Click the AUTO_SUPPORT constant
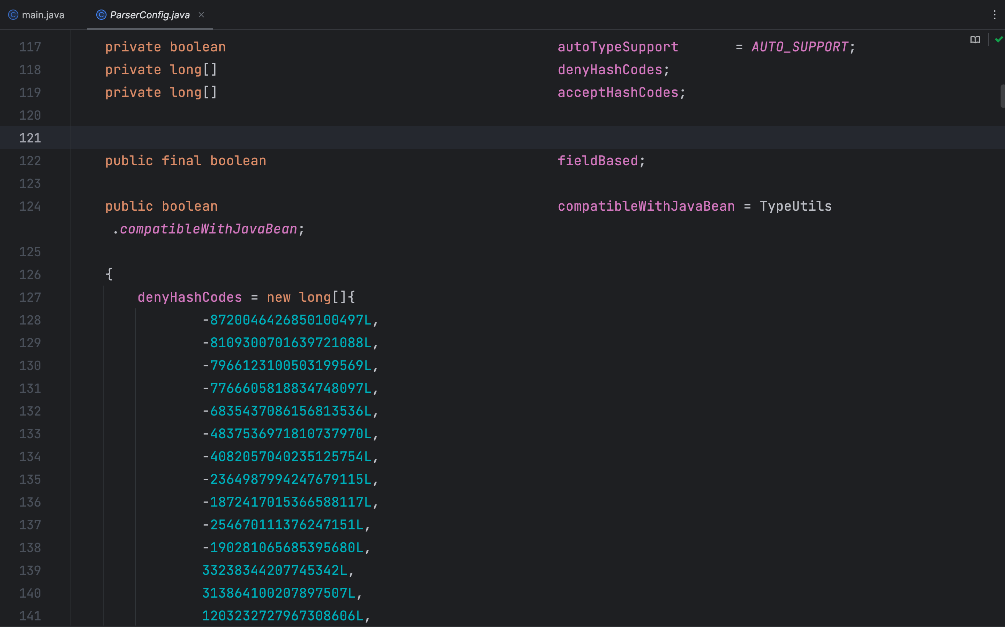The width and height of the screenshot is (1005, 627). [800, 47]
